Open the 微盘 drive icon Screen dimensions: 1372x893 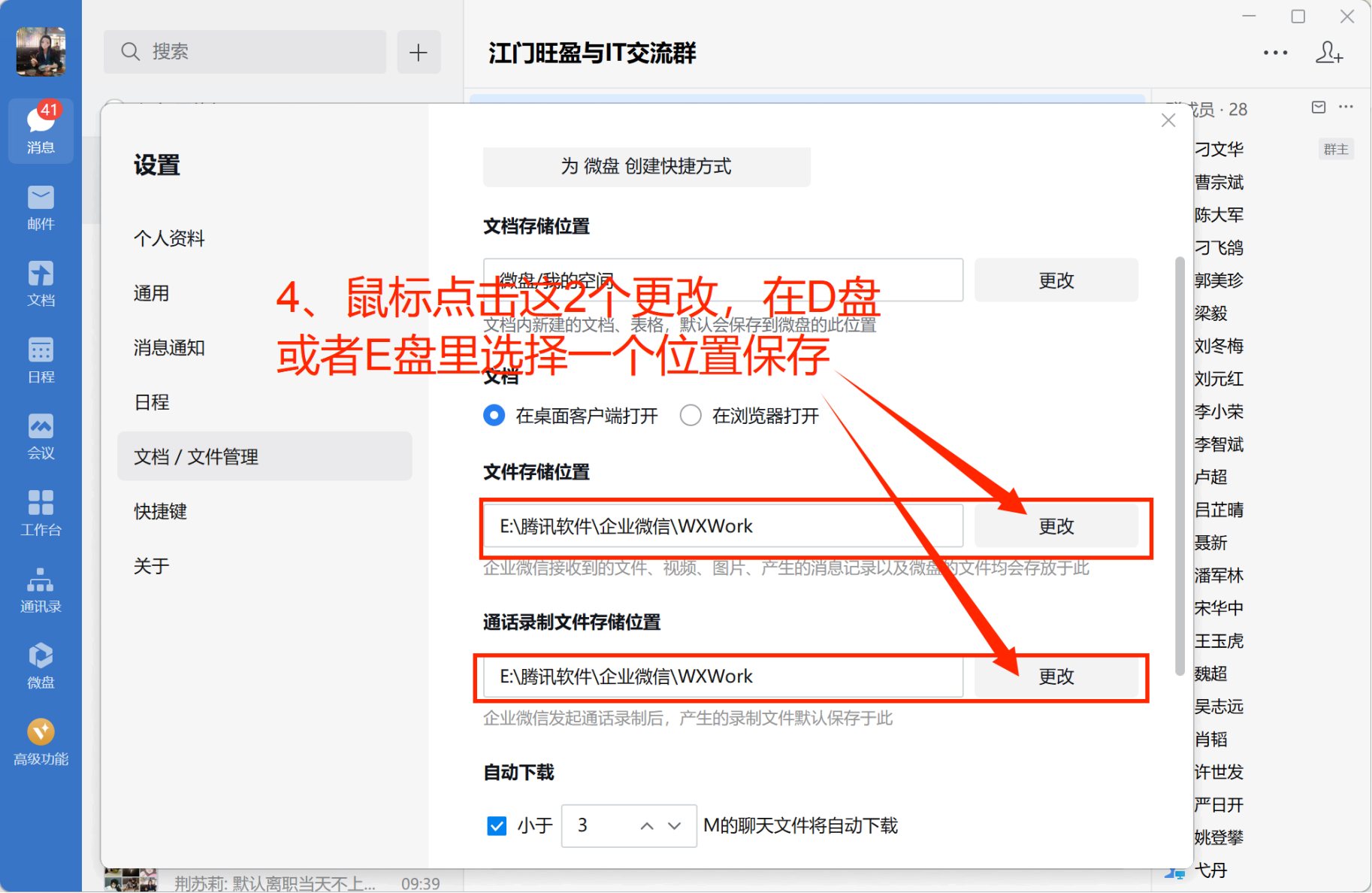[x=41, y=666]
